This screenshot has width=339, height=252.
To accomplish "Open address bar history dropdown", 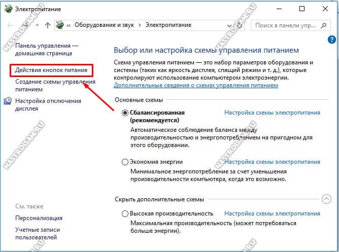I will point(229,26).
